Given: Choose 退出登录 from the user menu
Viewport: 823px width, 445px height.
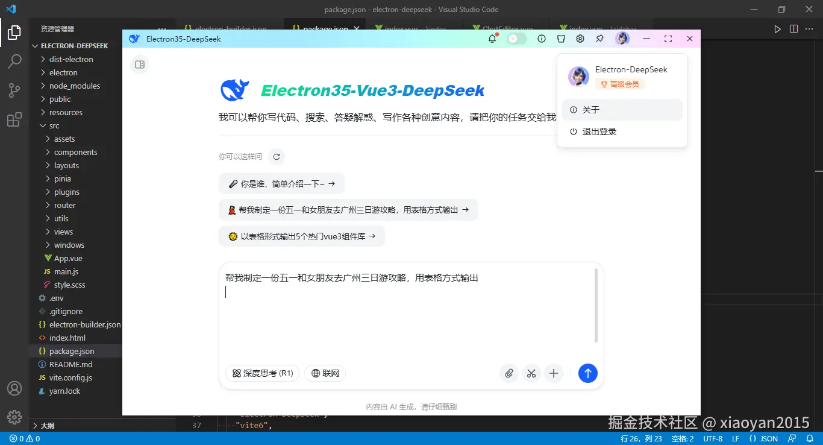Looking at the screenshot, I should [622, 131].
